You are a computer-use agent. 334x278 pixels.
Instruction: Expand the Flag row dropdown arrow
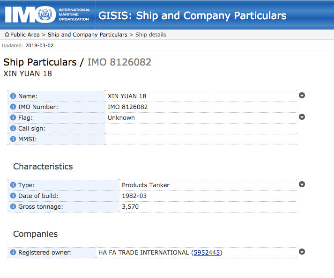coord(302,117)
